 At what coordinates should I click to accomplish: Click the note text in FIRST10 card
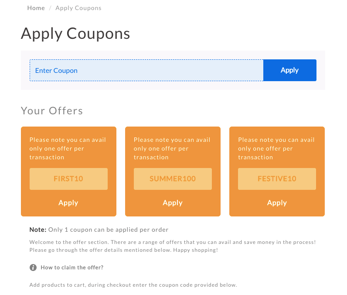pyautogui.click(x=68, y=148)
